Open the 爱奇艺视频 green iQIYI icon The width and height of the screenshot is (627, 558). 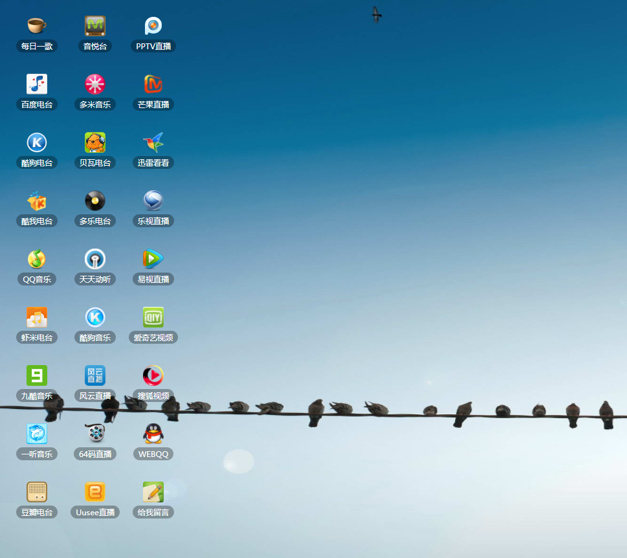tap(153, 317)
